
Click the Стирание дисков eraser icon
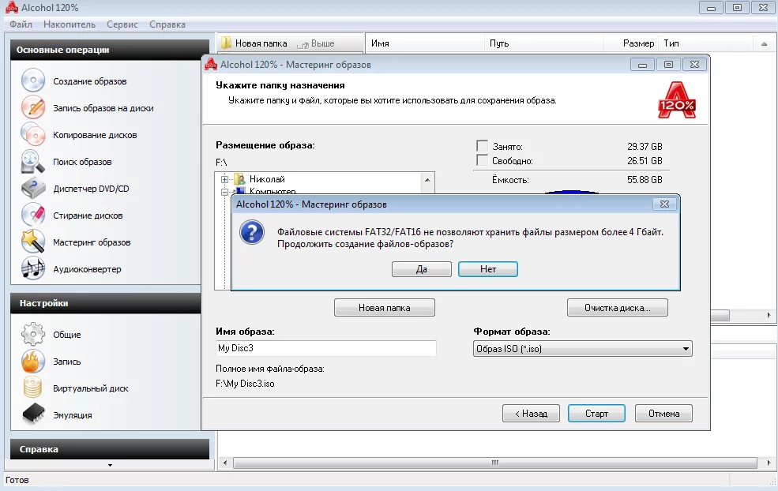(x=33, y=215)
